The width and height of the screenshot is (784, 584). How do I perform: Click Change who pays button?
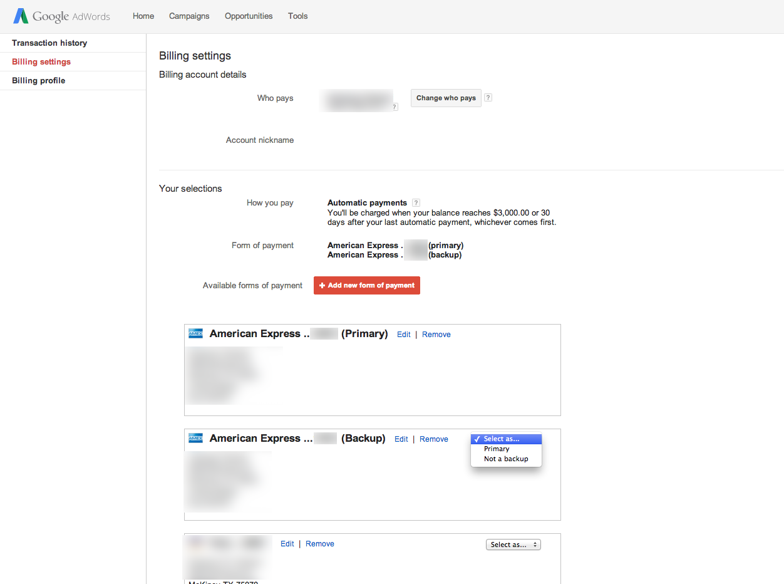[x=446, y=98]
